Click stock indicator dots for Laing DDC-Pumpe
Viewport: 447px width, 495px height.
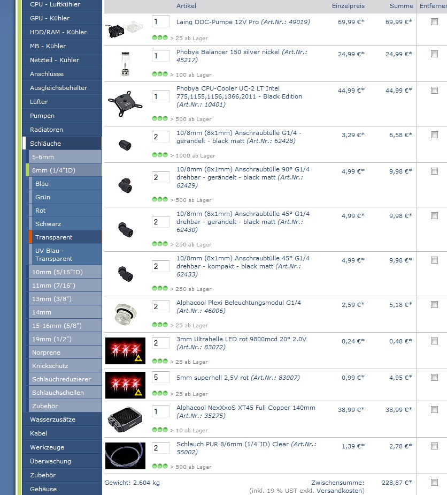[x=160, y=37]
